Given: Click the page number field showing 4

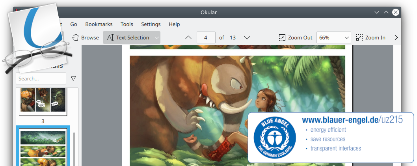Looking at the screenshot, I should click(x=206, y=37).
